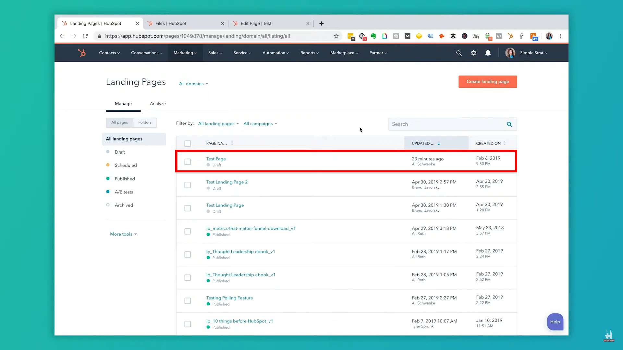Viewport: 623px width, 350px height.
Task: Filter by Archived pages
Action: click(124, 205)
